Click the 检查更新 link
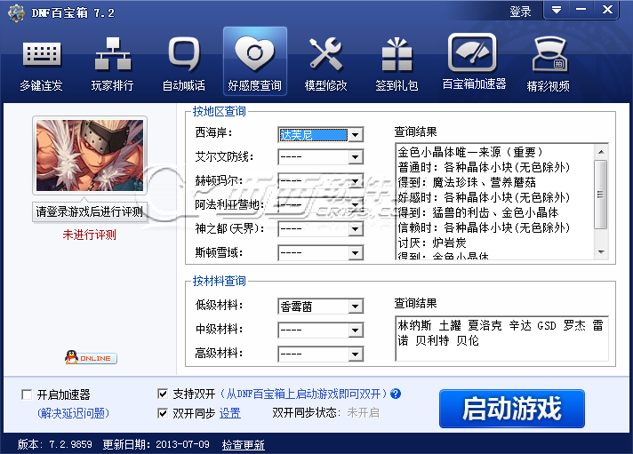633x454 pixels. [x=243, y=445]
